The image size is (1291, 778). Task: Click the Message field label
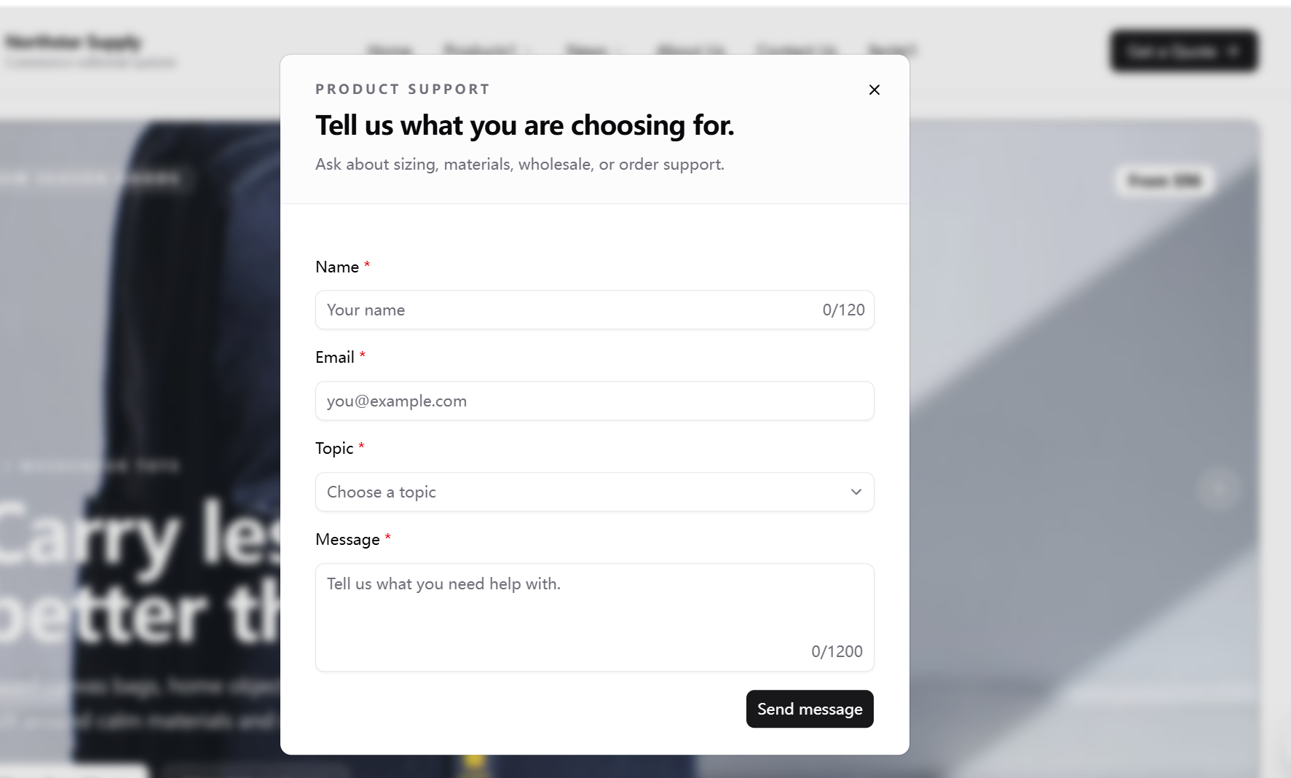point(347,539)
